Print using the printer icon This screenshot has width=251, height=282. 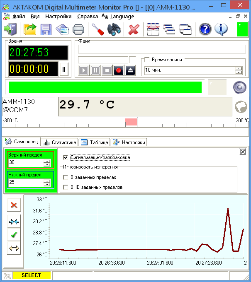coord(78,29)
